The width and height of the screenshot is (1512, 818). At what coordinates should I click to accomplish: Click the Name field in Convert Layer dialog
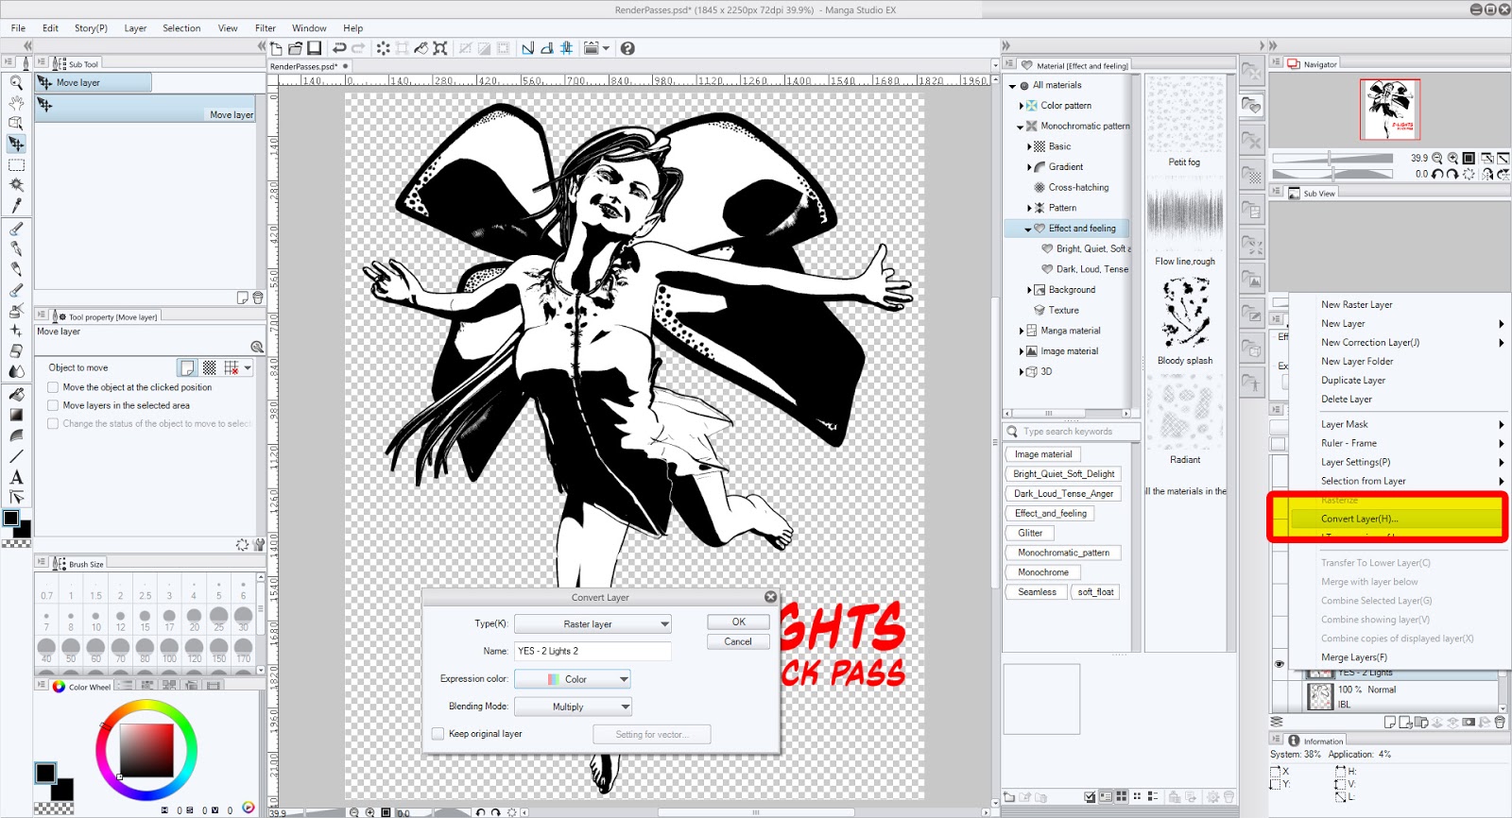click(x=593, y=651)
